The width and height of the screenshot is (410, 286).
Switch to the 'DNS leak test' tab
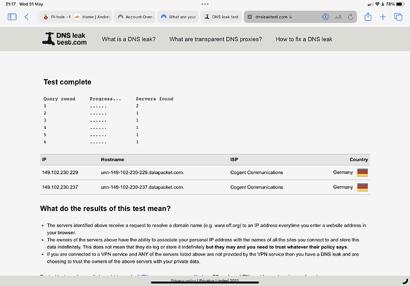[221, 17]
